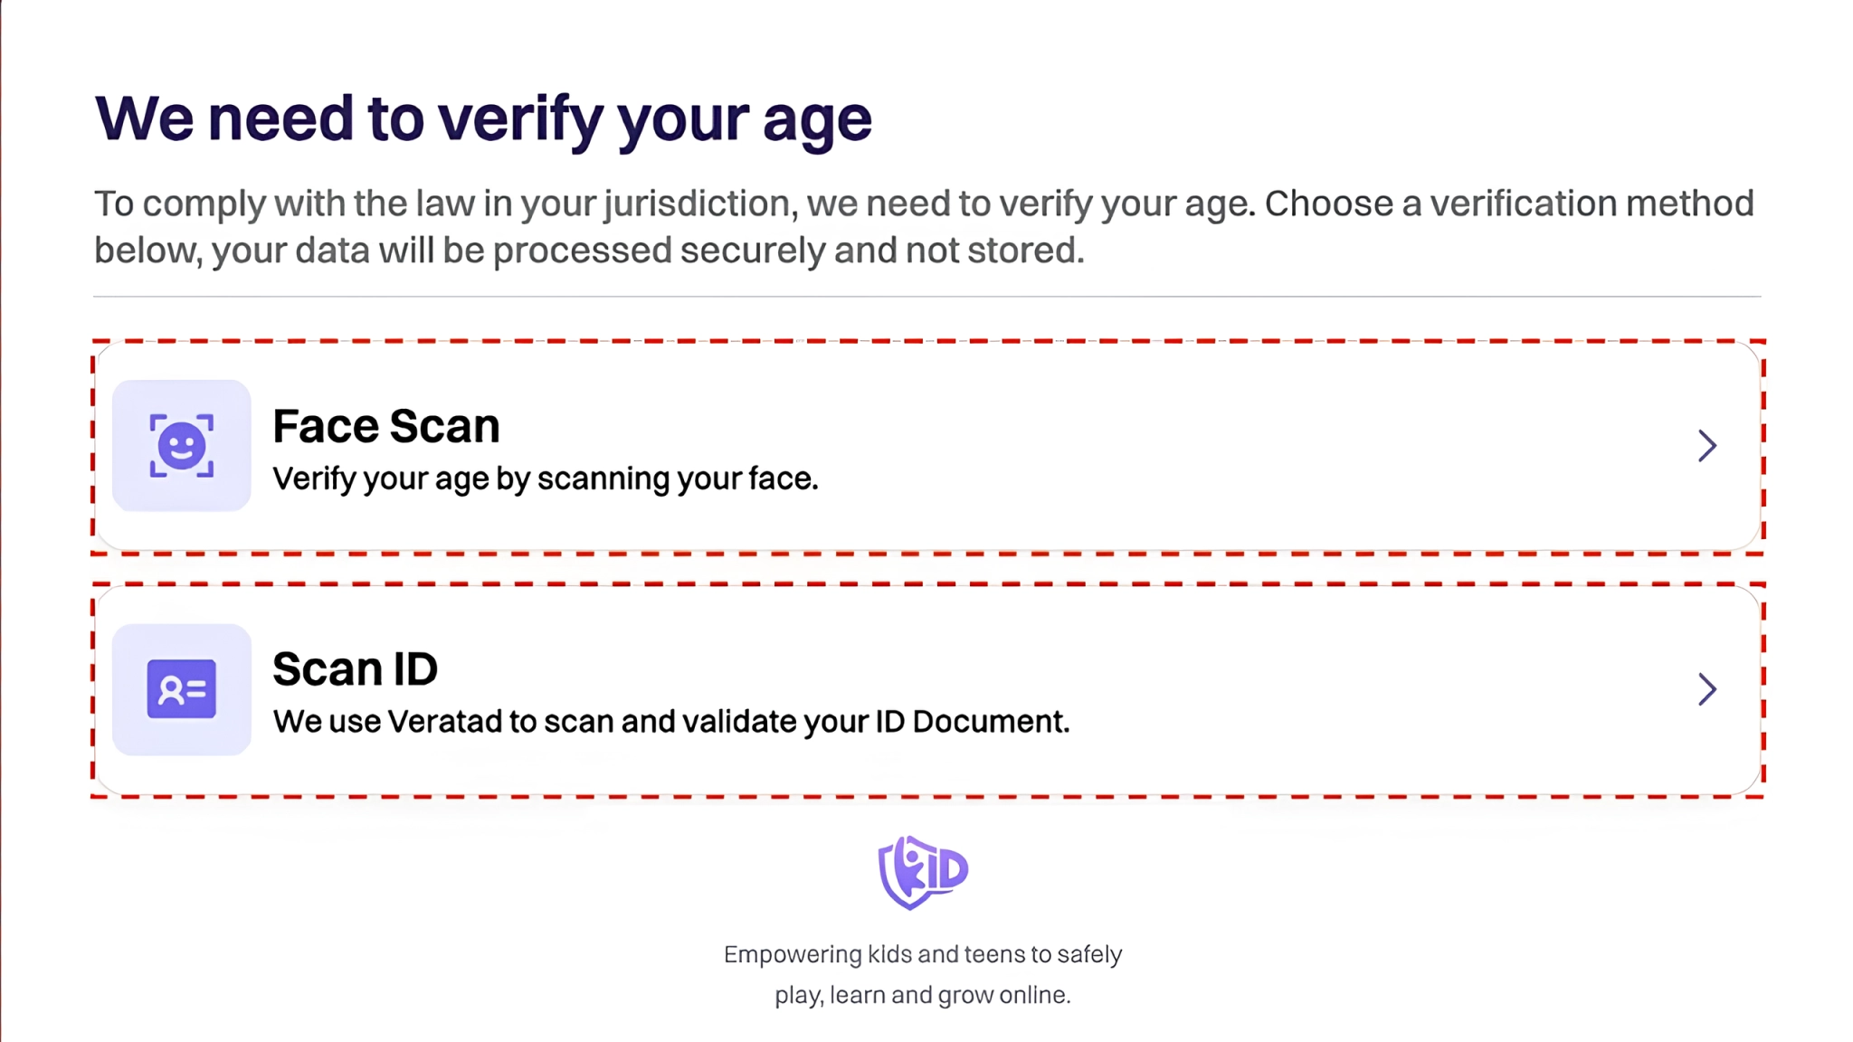
Task: Click the jurisdiction compliance paragraph text
Action: (924, 227)
